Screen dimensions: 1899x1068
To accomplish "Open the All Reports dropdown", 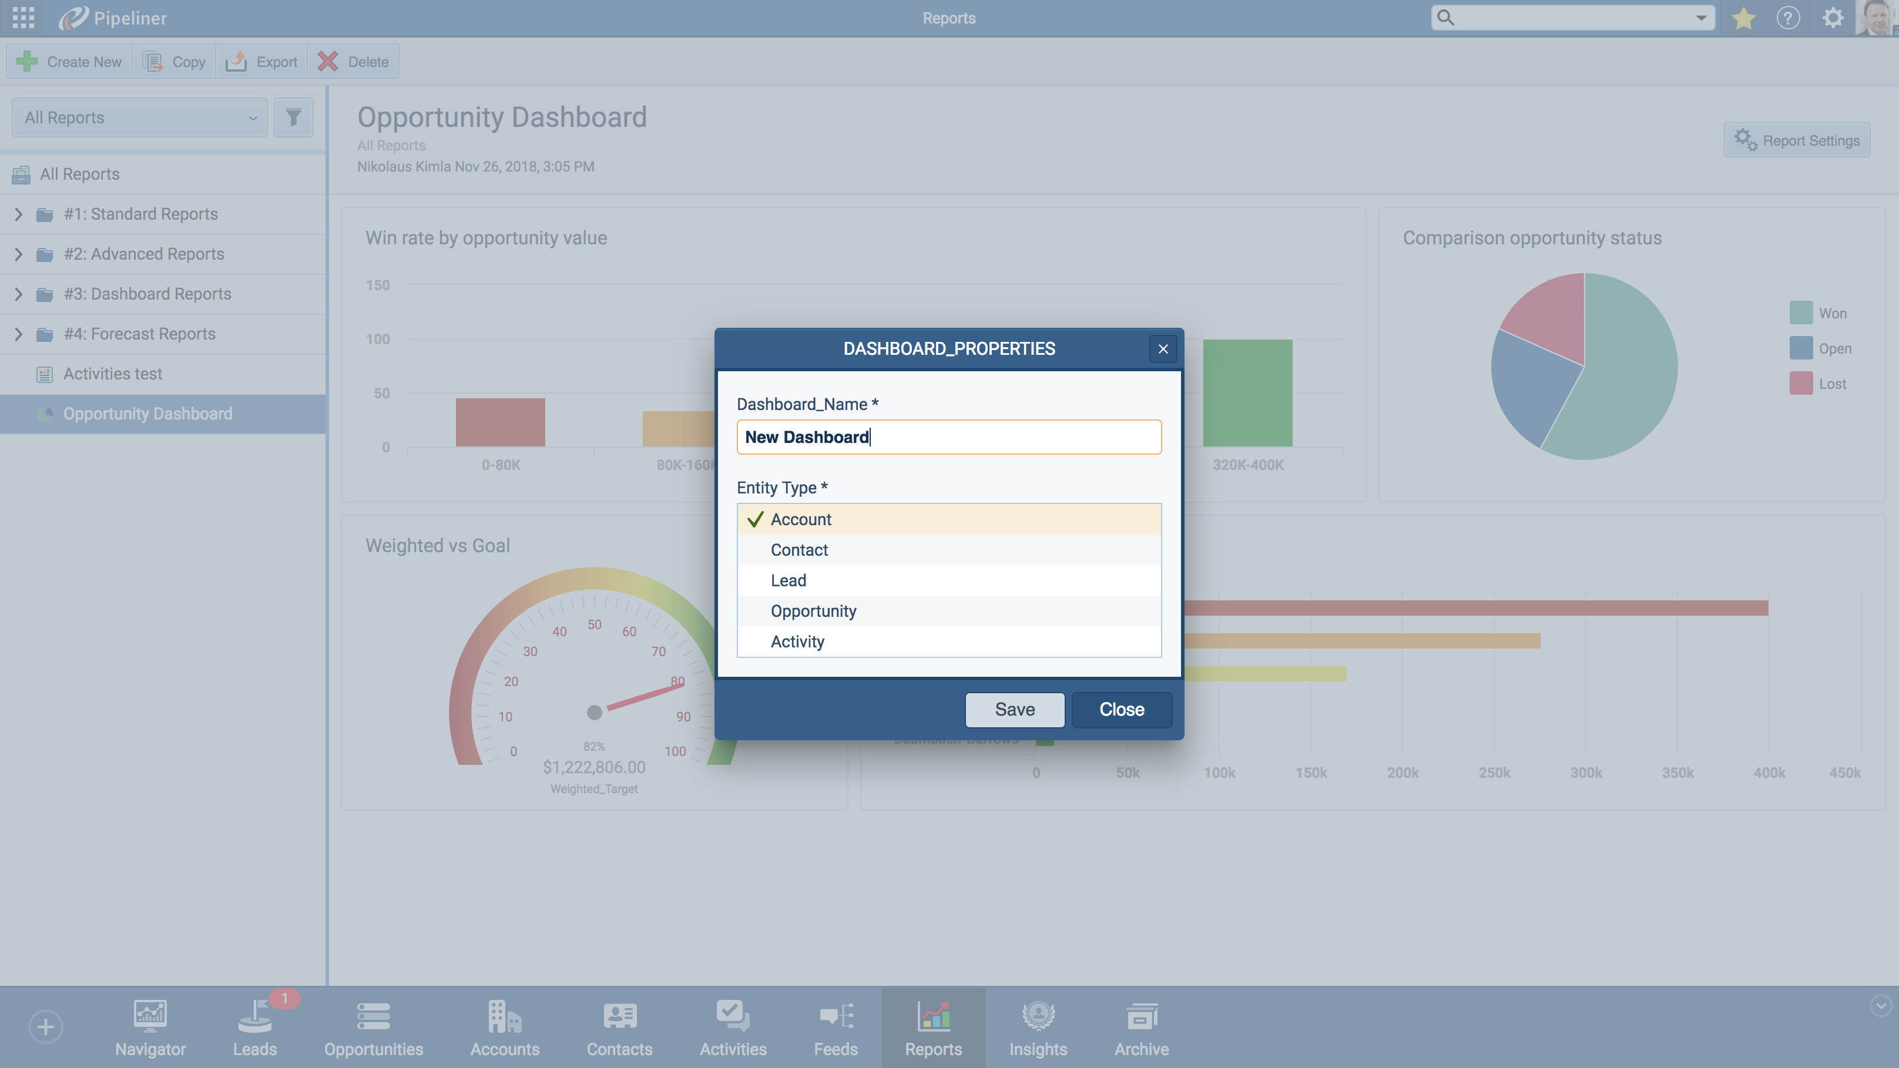I will pyautogui.click(x=139, y=118).
